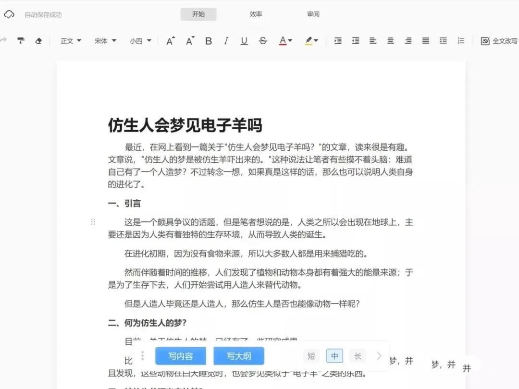519x389 pixels.
Task: Switch to the 审阅 tab
Action: pyautogui.click(x=313, y=14)
